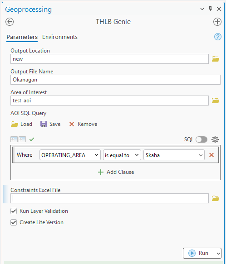Viewport: 226px width, 264px height.
Task: Expand the Run button dropdown arrow
Action: (x=218, y=253)
